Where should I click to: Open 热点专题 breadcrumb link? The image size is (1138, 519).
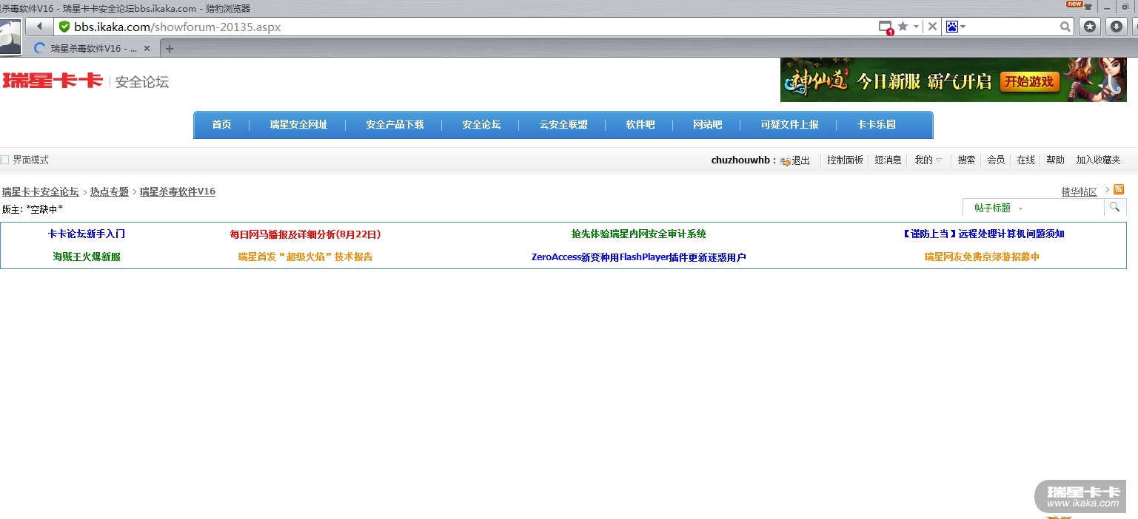110,191
